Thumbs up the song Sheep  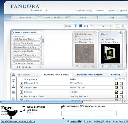[x=119, y=66]
